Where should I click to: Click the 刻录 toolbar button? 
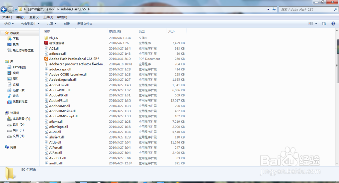pos(67,24)
